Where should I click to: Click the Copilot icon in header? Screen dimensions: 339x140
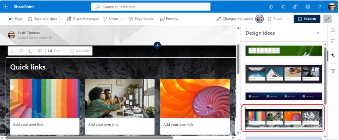point(271,7)
